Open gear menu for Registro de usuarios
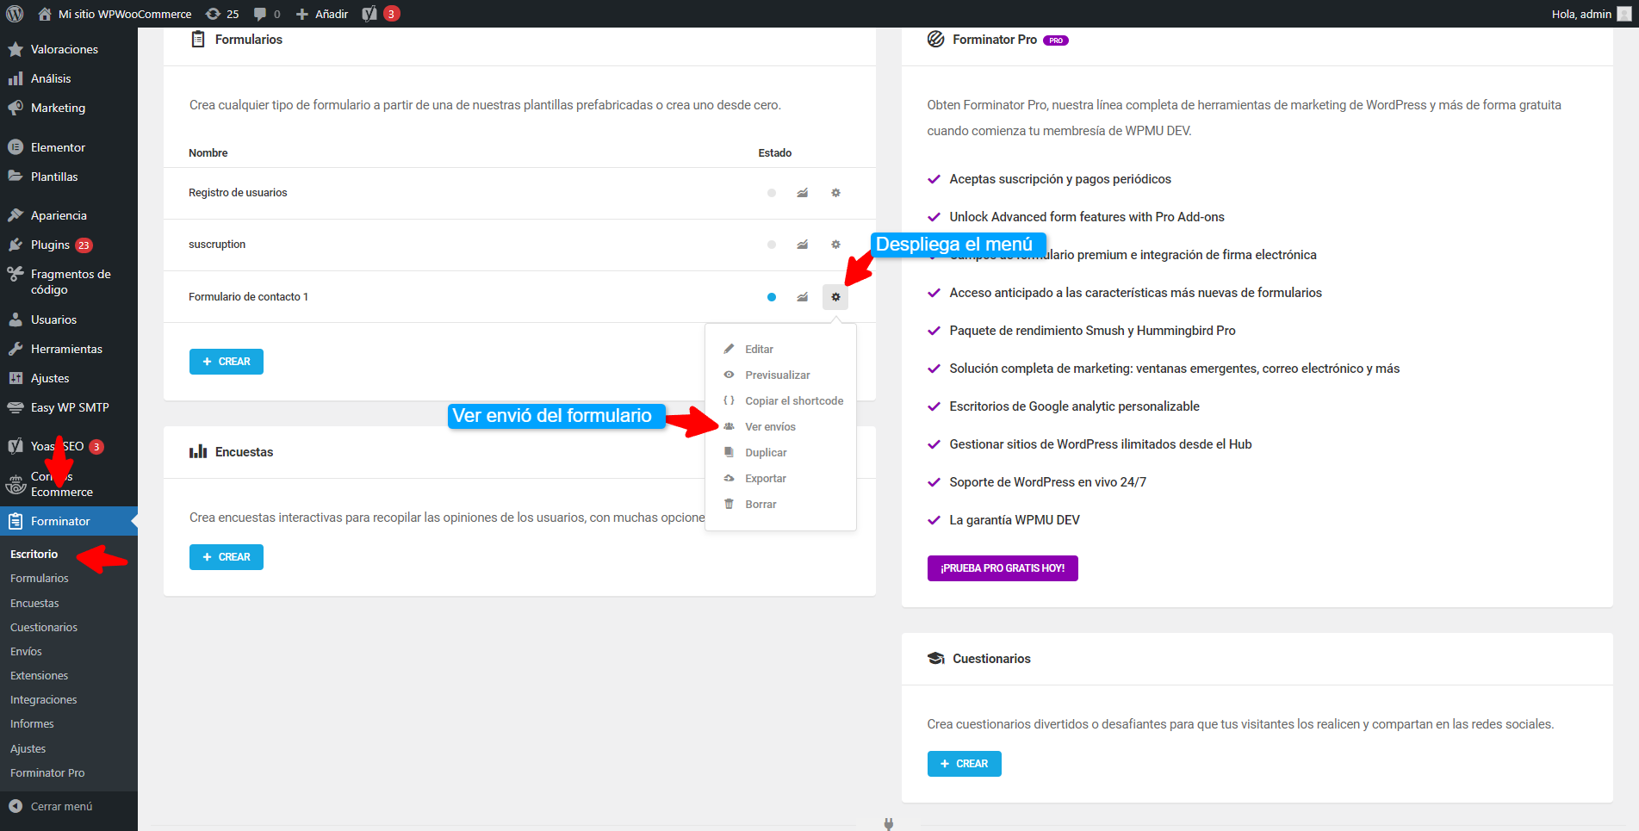This screenshot has width=1639, height=831. coord(835,193)
